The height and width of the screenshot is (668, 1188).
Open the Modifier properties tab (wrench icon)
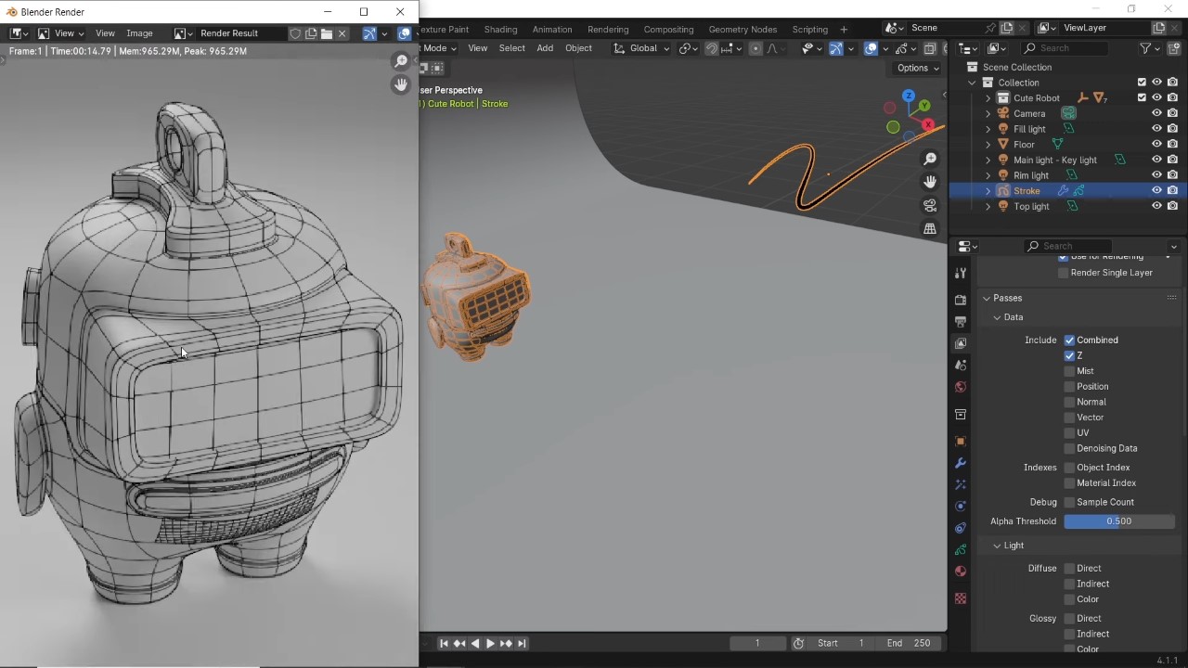pos(960,463)
